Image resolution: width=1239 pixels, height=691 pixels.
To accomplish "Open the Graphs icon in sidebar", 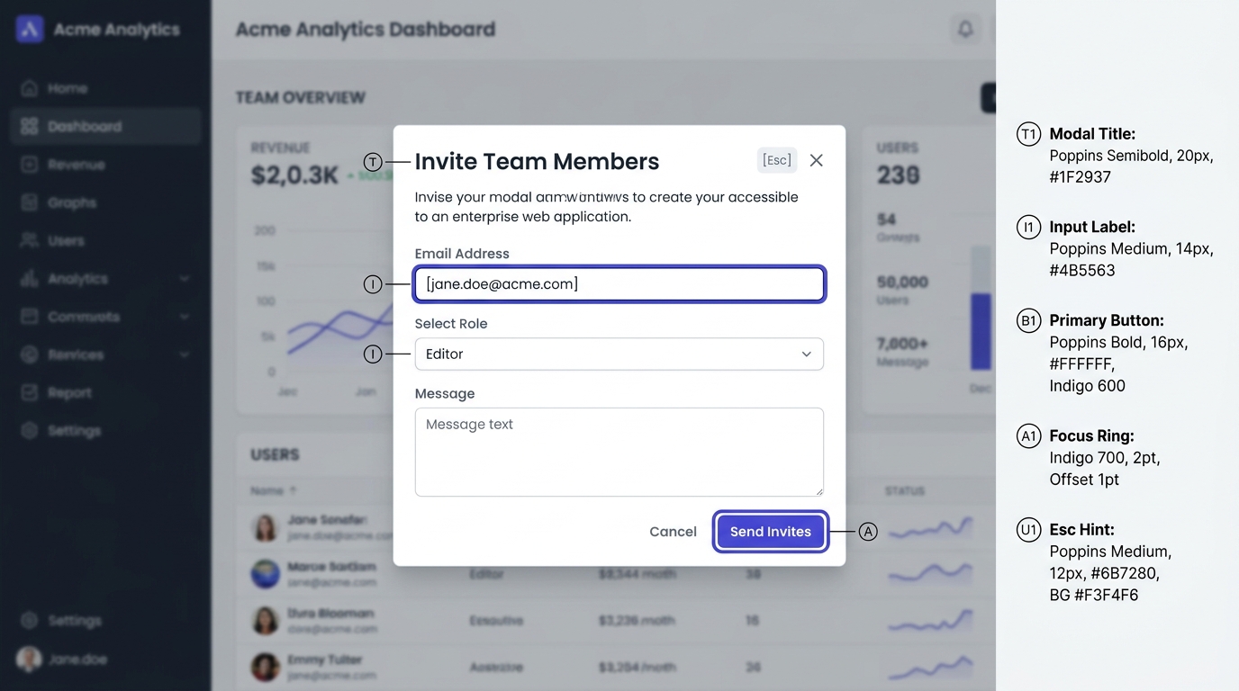I will coord(30,202).
